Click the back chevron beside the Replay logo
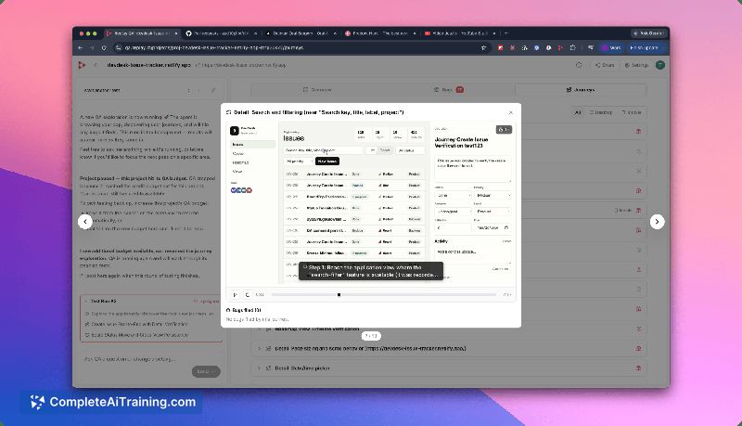The height and width of the screenshot is (426, 742). point(96,65)
